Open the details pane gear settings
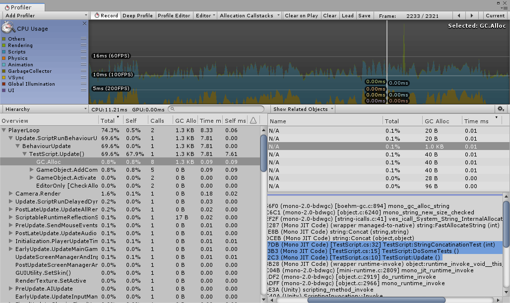 tap(501, 109)
